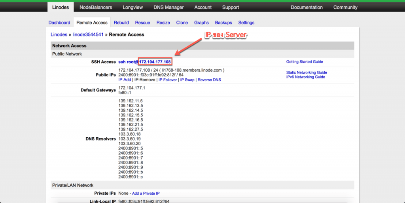Visit the Community link in header

click(345, 7)
